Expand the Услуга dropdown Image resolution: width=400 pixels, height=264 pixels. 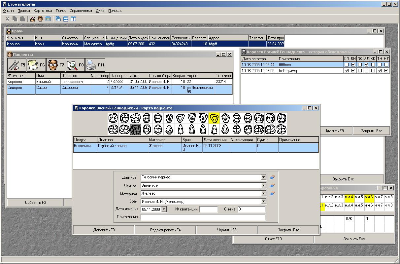point(263,186)
